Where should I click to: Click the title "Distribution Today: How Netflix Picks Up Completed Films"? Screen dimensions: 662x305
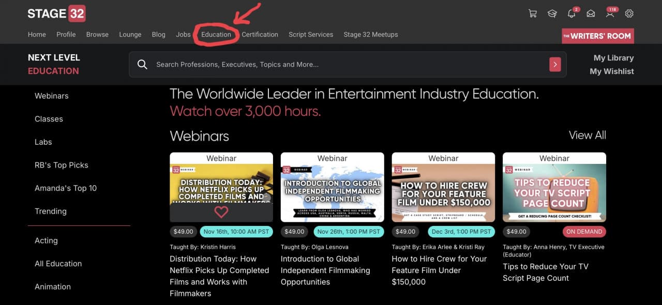[x=219, y=276]
